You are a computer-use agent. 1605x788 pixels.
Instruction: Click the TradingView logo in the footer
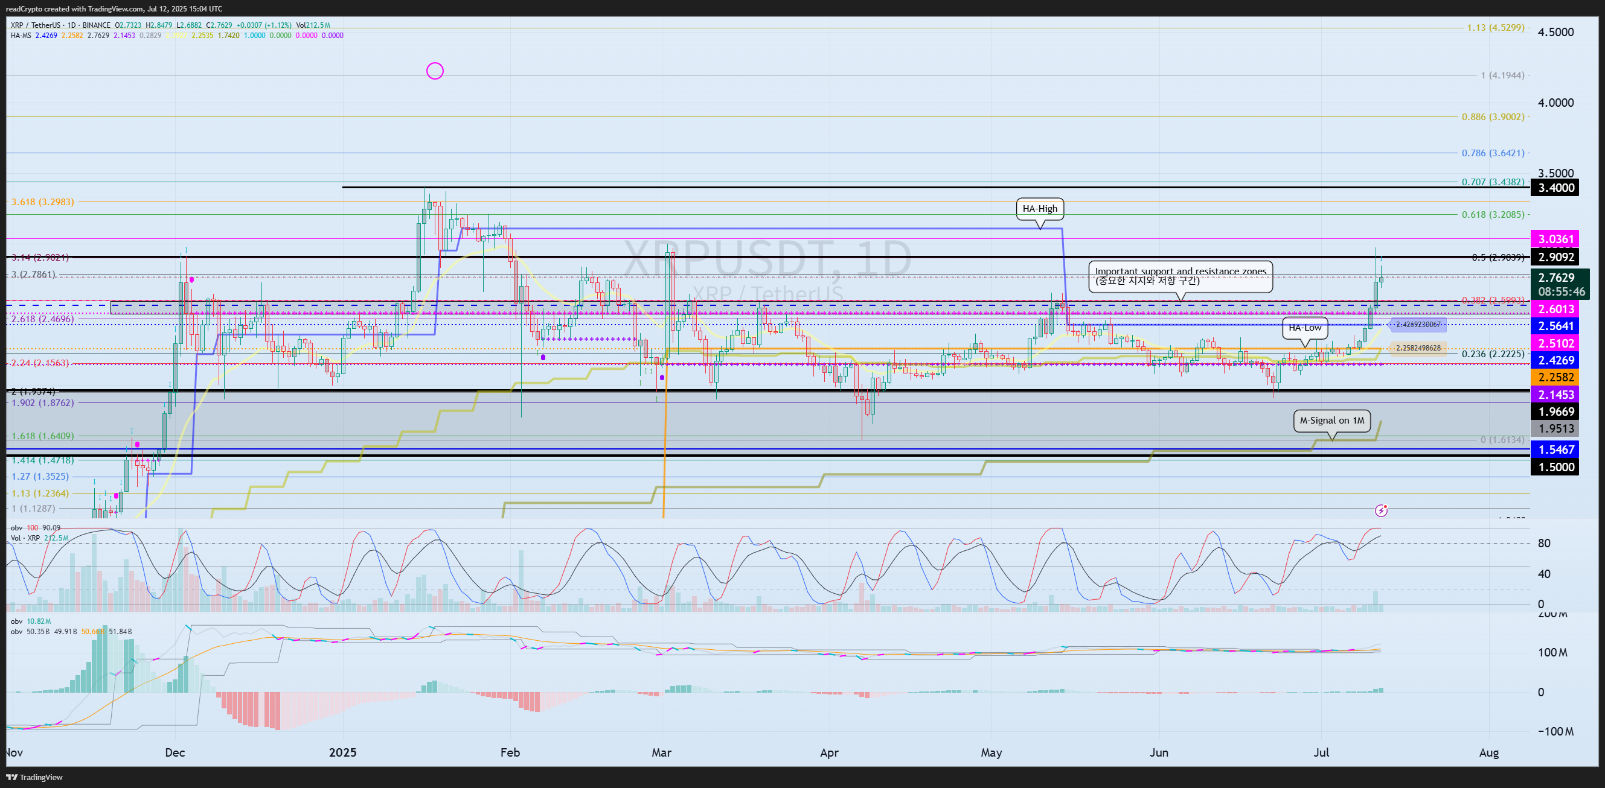pyautogui.click(x=34, y=777)
